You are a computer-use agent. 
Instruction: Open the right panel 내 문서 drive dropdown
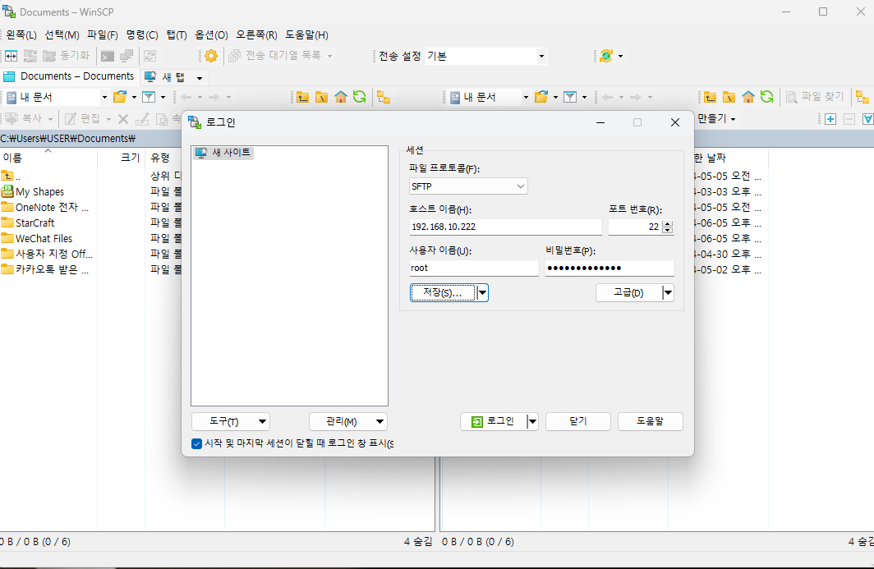pyautogui.click(x=525, y=97)
